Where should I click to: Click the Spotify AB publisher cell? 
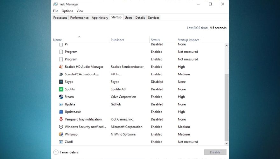pos(118,89)
